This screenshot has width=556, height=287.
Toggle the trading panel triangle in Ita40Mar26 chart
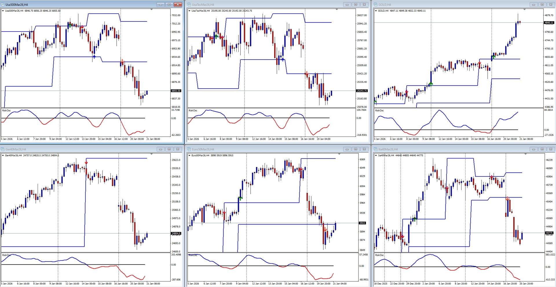coord(376,156)
